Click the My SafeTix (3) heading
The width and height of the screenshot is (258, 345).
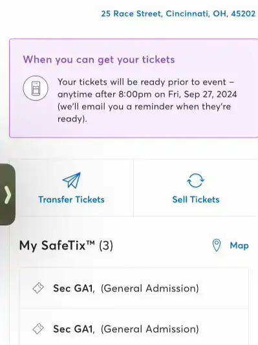[x=66, y=245]
